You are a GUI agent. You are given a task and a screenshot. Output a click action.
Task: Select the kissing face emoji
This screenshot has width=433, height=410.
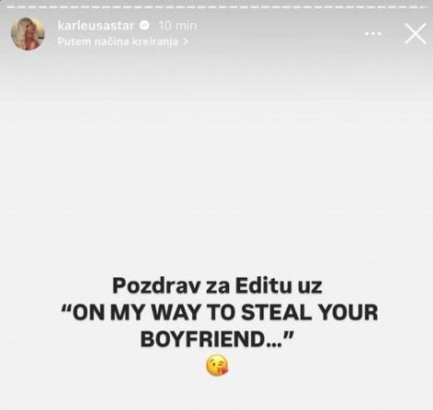point(217,365)
